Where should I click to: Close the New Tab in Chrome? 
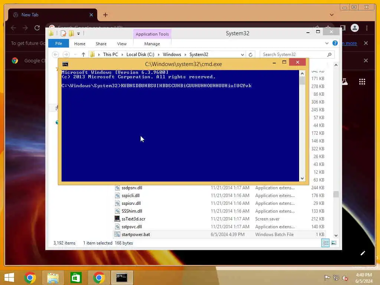click(91, 15)
